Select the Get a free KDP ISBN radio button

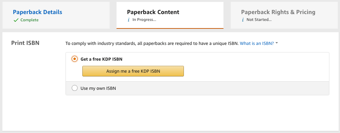pyautogui.click(x=74, y=59)
